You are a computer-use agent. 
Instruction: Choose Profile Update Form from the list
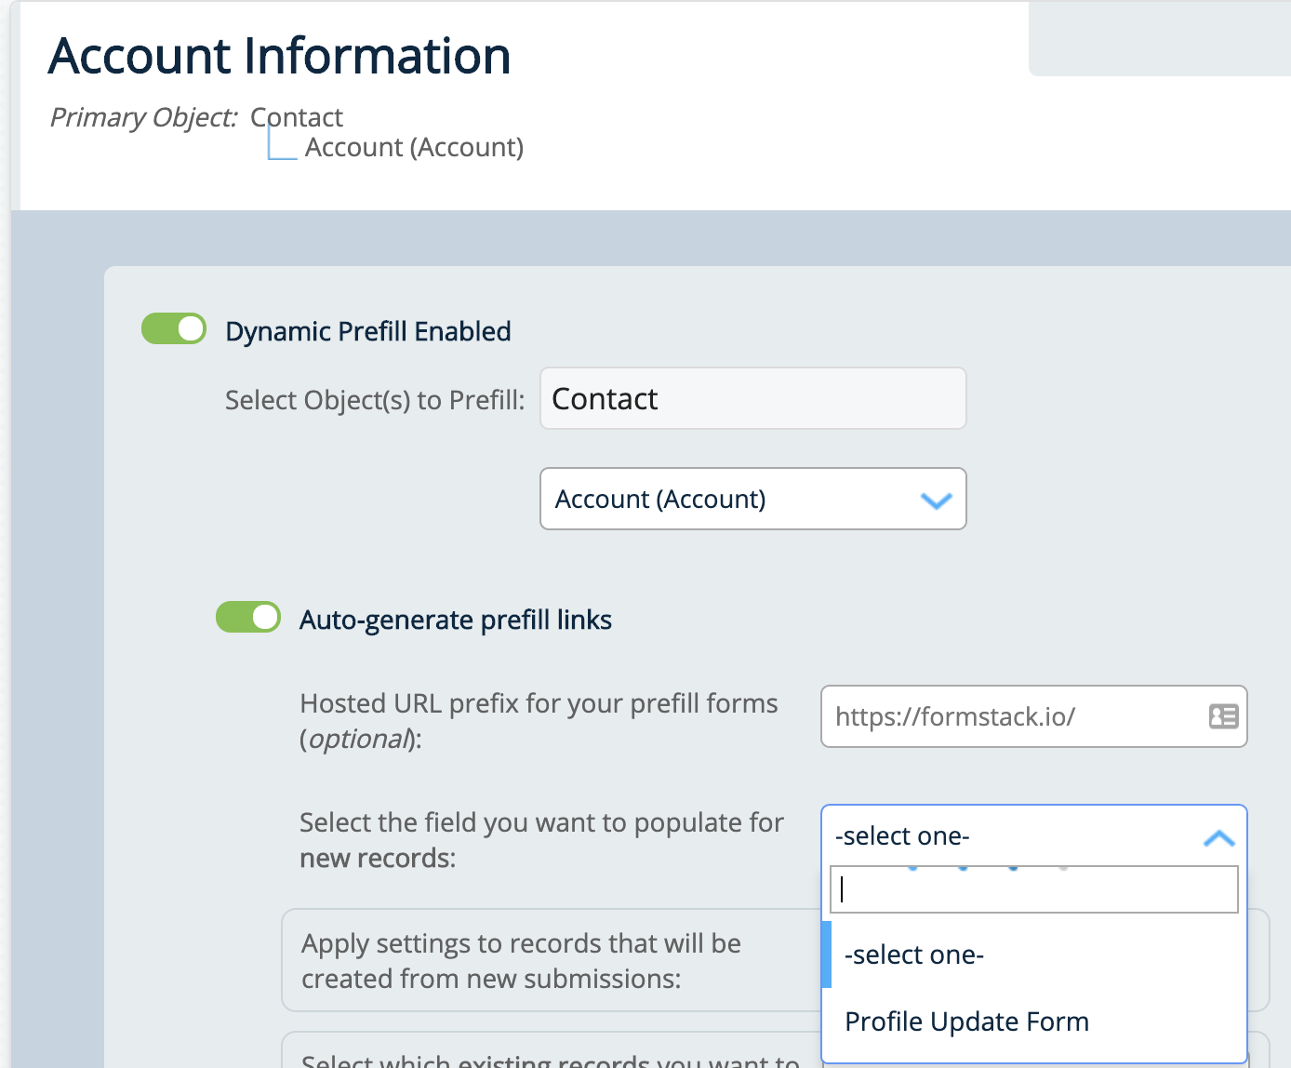966,1021
